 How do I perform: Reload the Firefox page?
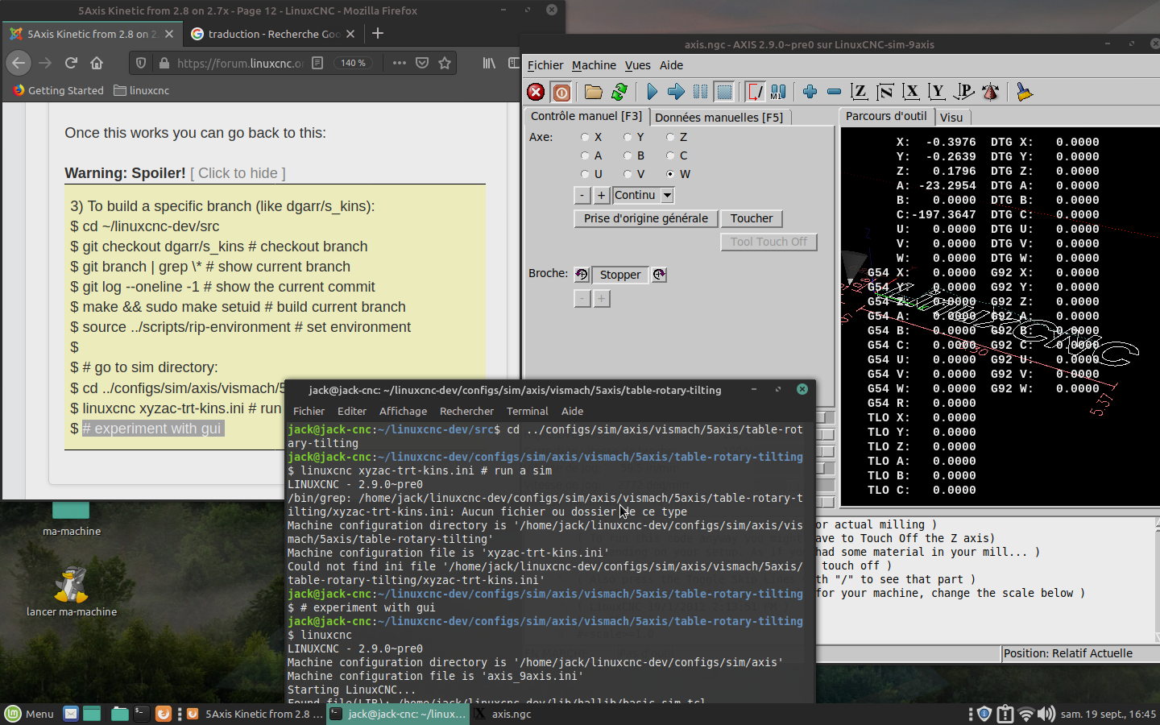tap(71, 63)
